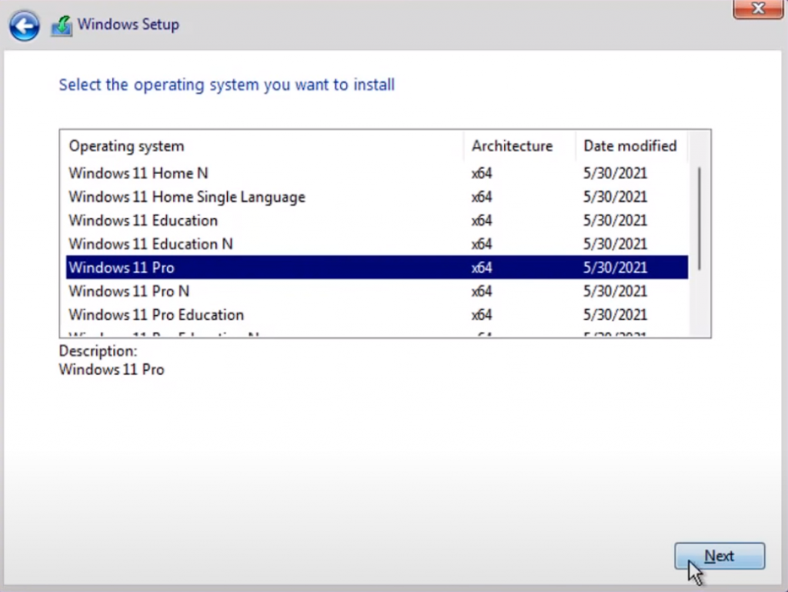
Task: Click the date in the Home Single Language row
Action: [615, 197]
